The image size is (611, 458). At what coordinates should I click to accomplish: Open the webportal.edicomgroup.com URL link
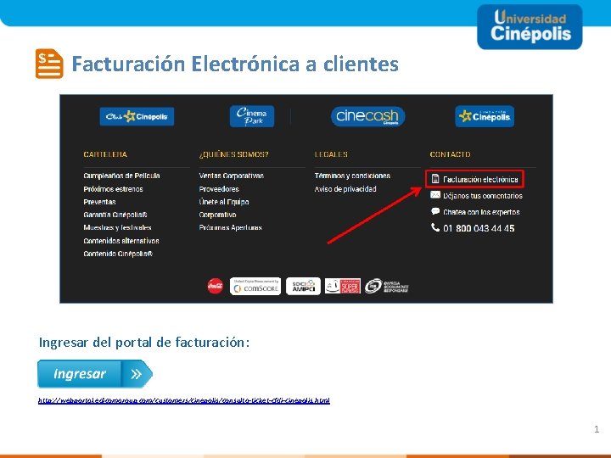click(x=184, y=400)
